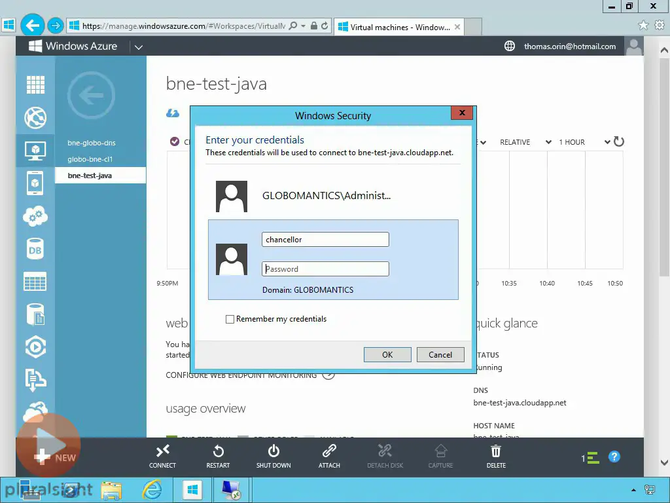The image size is (670, 503).
Task: Click DNS value bne-test-java.cloudapp.net
Action: pos(520,403)
